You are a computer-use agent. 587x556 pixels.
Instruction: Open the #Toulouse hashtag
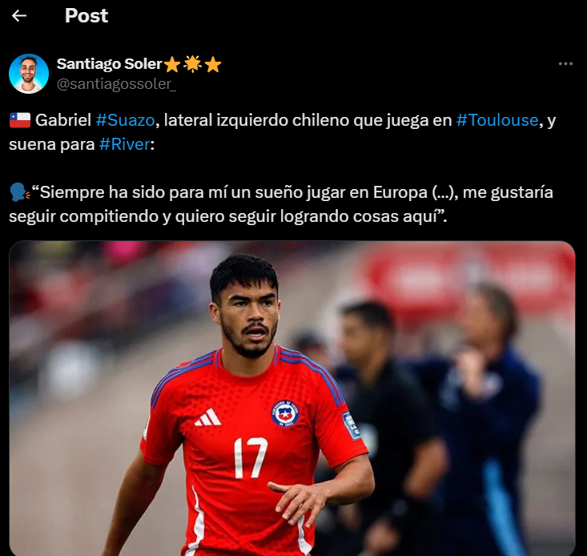click(497, 120)
